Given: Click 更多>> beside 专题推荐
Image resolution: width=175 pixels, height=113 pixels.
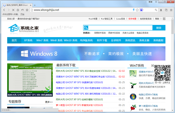Looking at the screenshot, I should tap(49, 102).
